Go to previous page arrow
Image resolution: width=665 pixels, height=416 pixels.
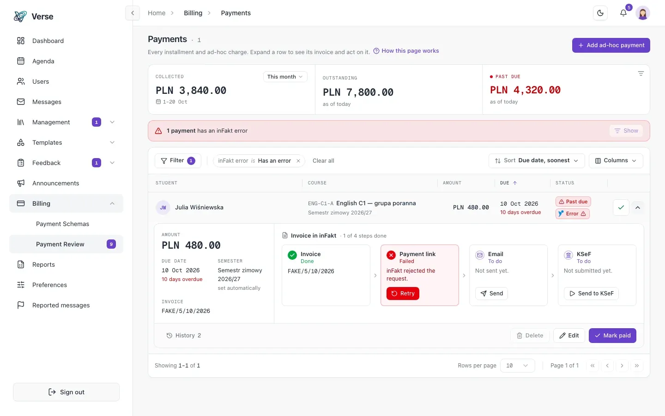click(607, 366)
